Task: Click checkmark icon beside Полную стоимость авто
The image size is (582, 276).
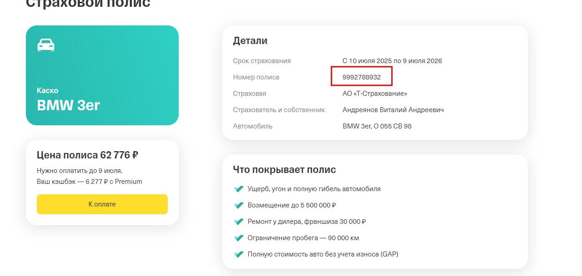Action: [x=239, y=254]
